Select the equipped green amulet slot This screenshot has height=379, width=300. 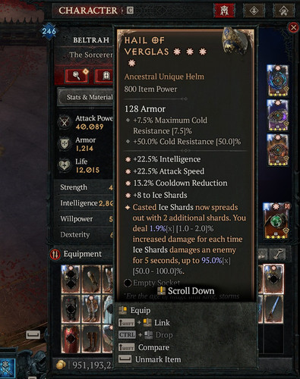[x=276, y=221]
